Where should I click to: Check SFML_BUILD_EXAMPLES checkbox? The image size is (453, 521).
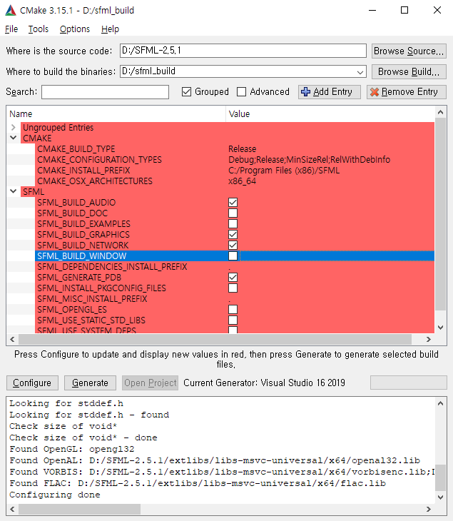(x=233, y=223)
